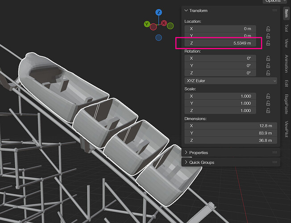Viewport: 291px width, 223px height.
Task: Click the Scale Y 1.000 field
Action: [220, 103]
